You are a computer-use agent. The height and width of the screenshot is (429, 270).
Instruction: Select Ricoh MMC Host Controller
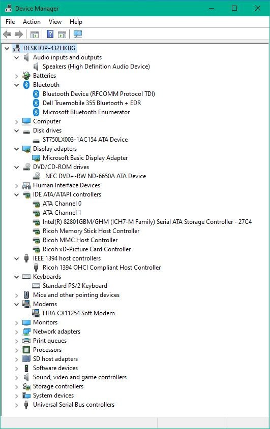[80, 240]
